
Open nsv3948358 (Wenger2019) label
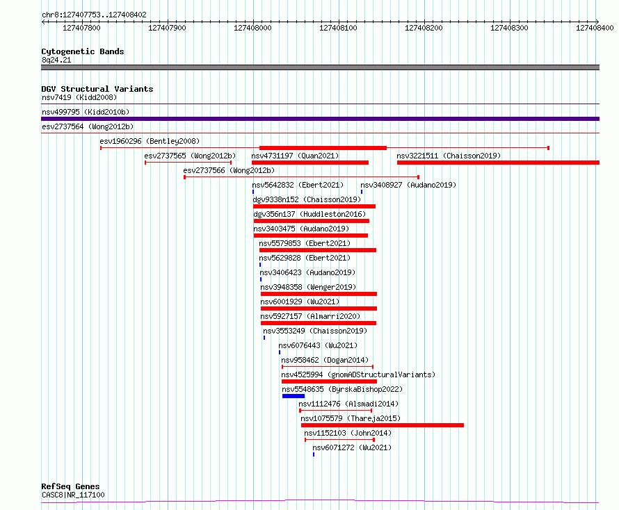[x=308, y=287]
